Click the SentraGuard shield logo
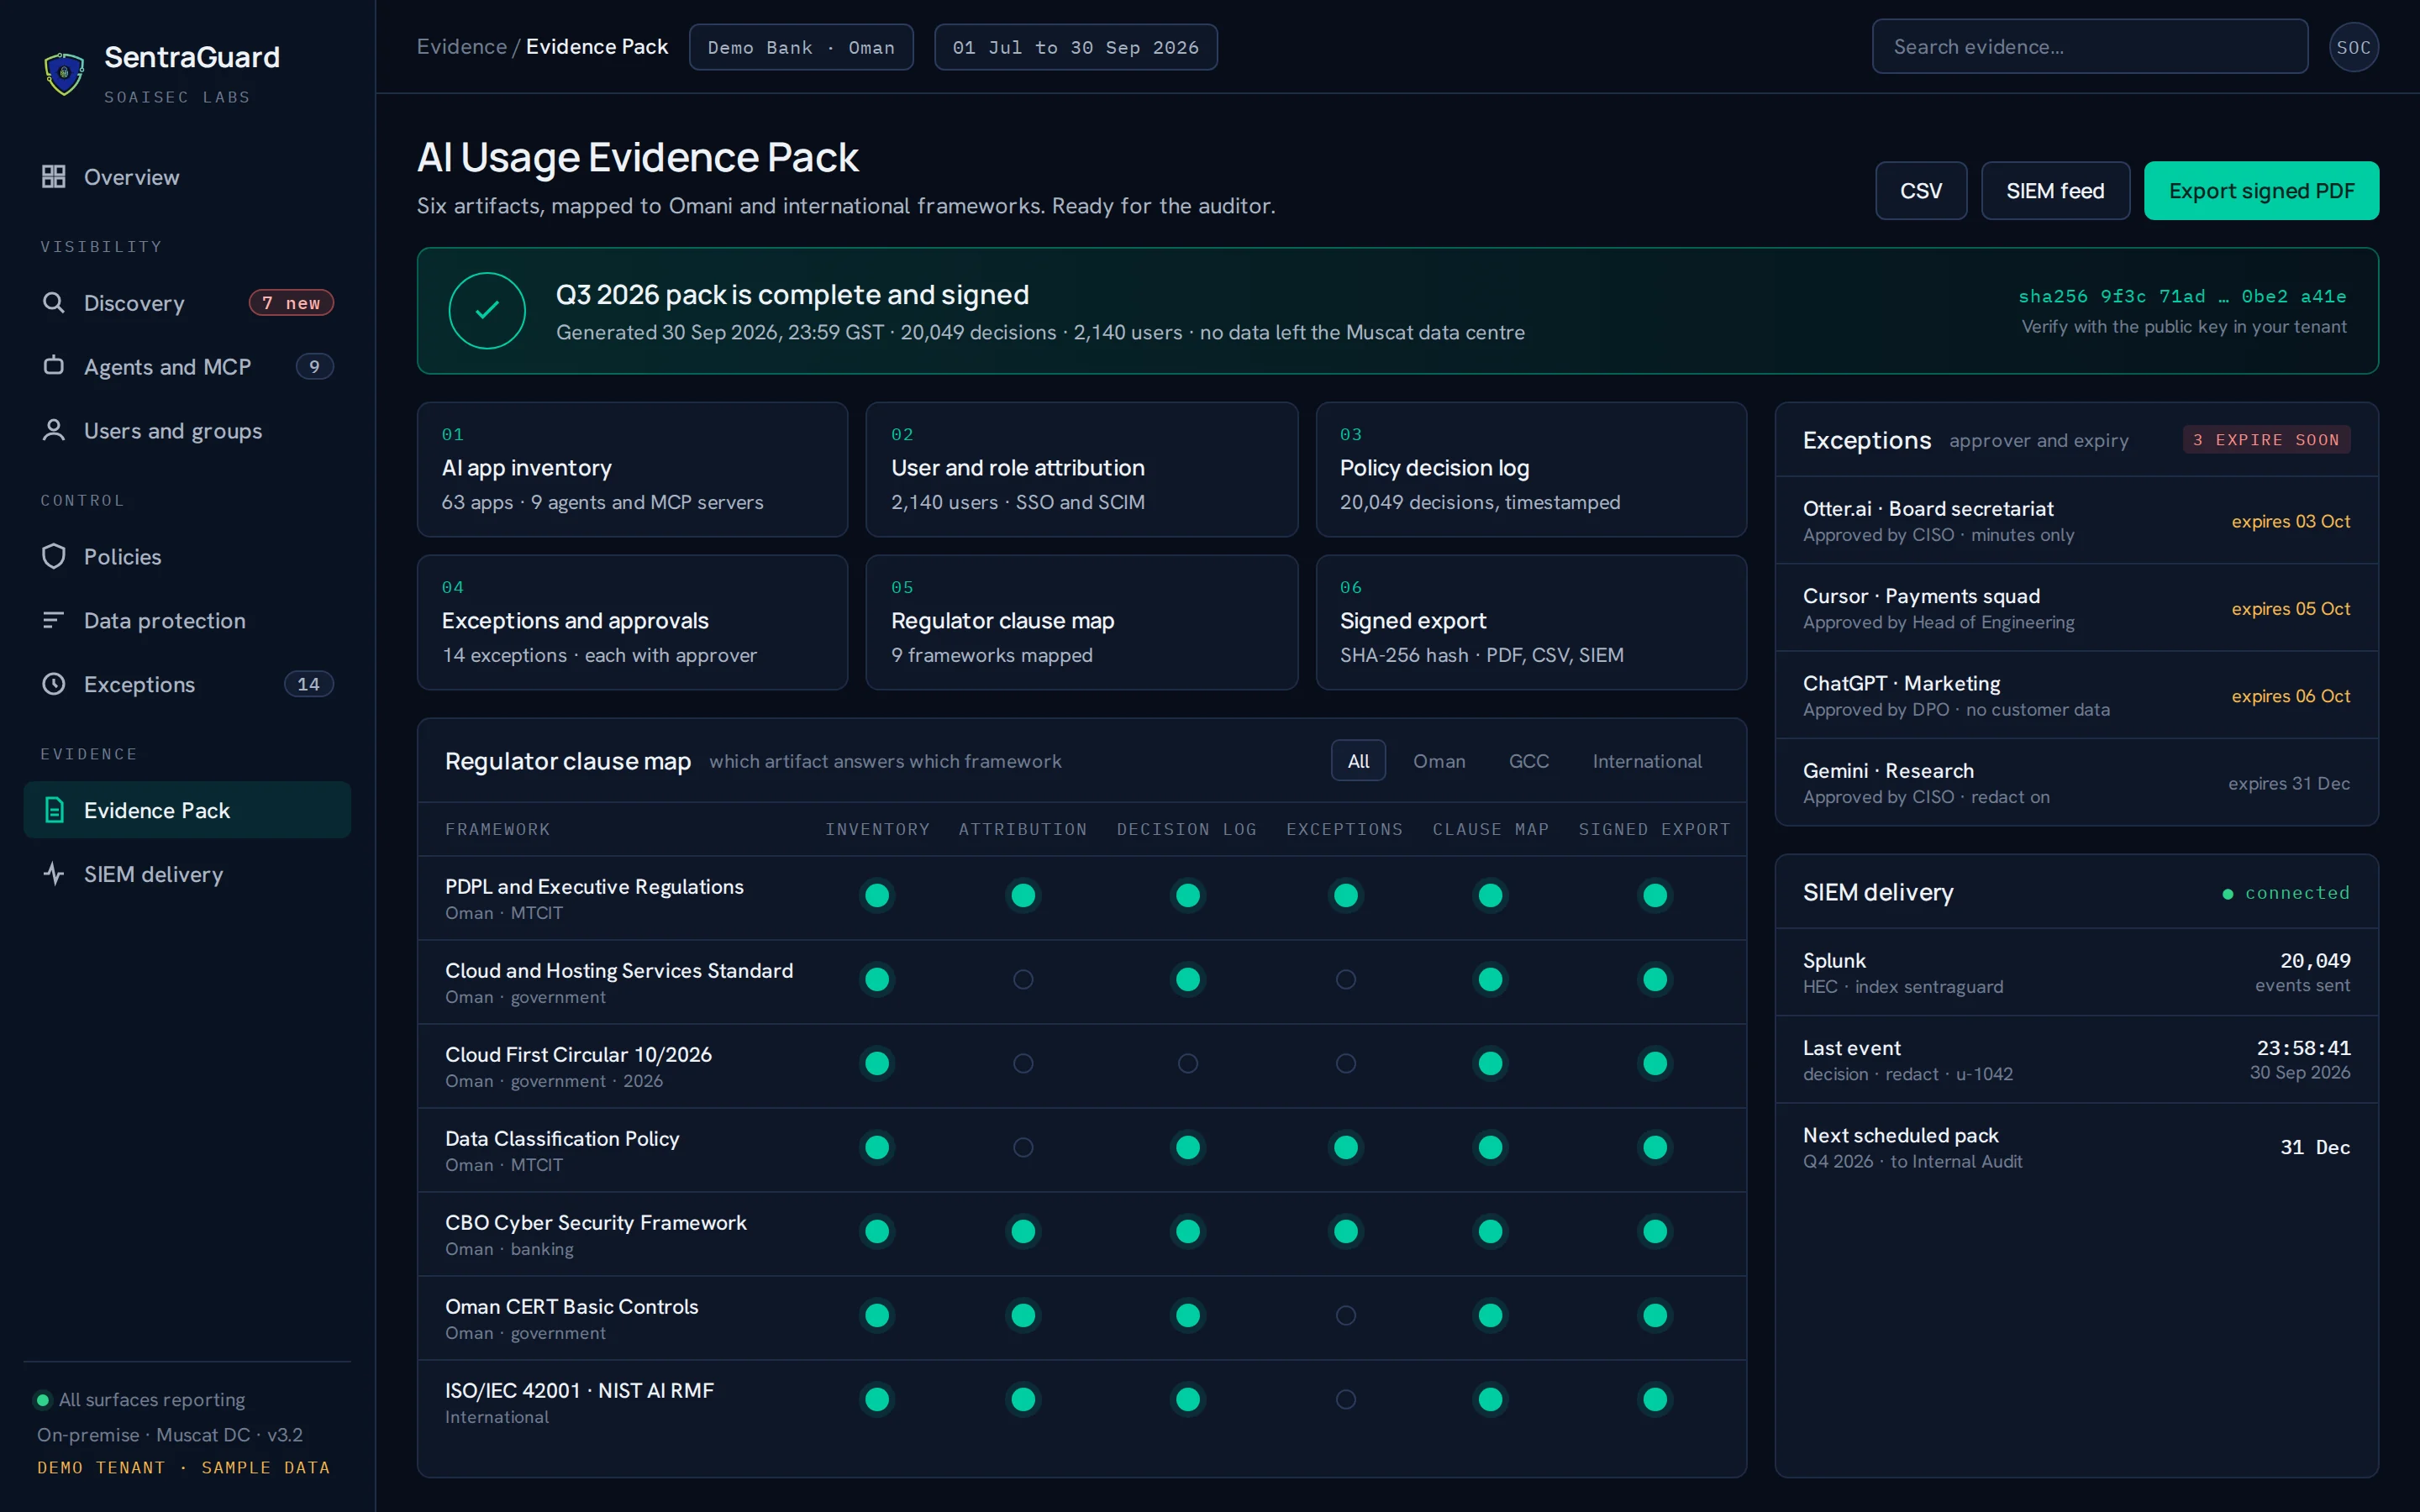 (64, 73)
